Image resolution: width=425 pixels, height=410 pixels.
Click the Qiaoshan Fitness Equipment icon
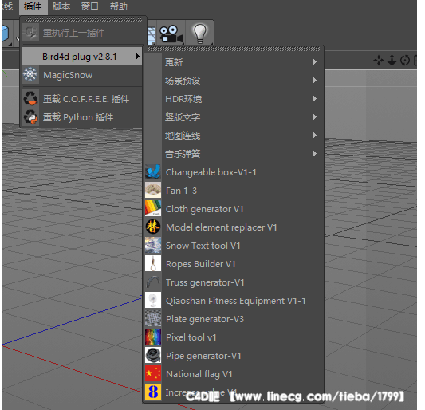coord(153,300)
